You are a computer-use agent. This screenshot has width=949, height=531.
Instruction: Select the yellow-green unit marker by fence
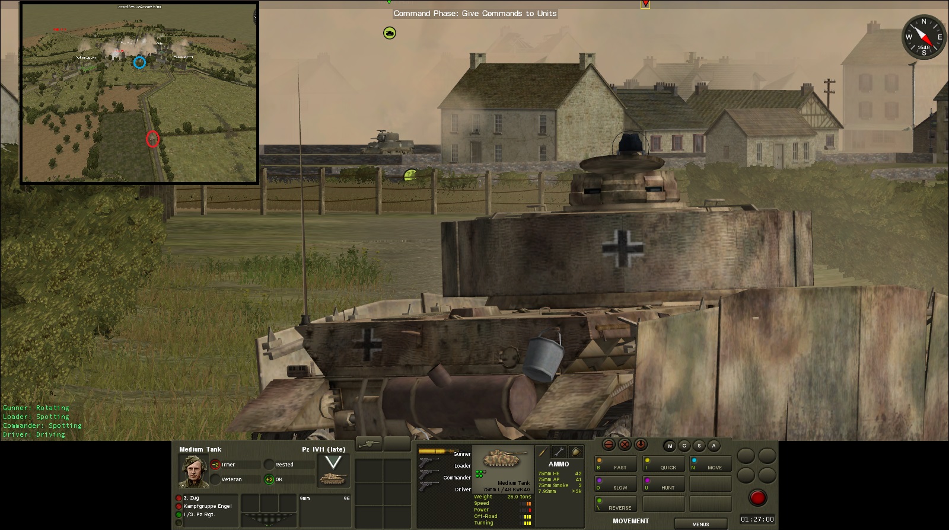click(x=410, y=174)
